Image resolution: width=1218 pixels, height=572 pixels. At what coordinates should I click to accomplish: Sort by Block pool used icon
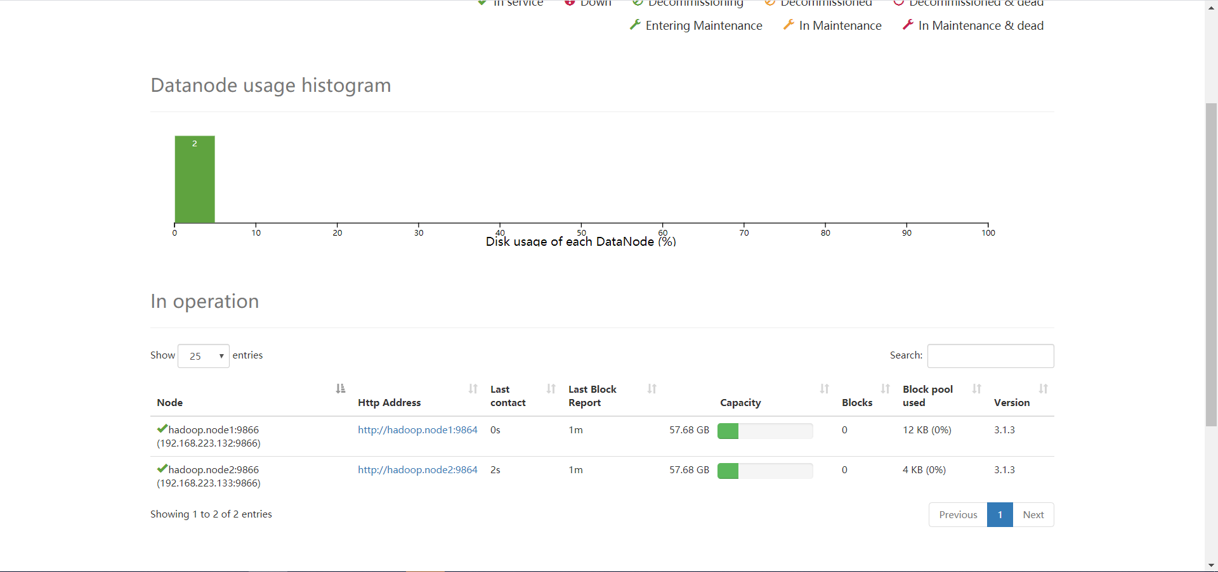977,389
